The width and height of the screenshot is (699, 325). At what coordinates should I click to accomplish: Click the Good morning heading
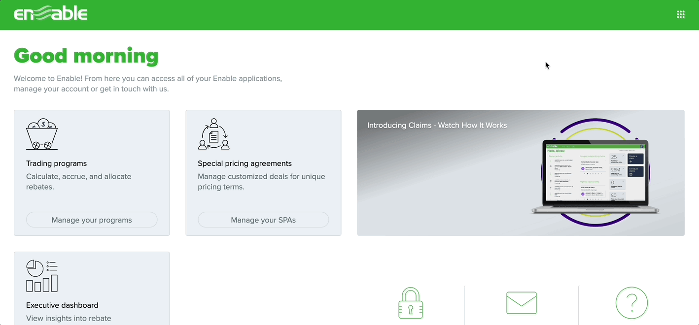click(86, 56)
